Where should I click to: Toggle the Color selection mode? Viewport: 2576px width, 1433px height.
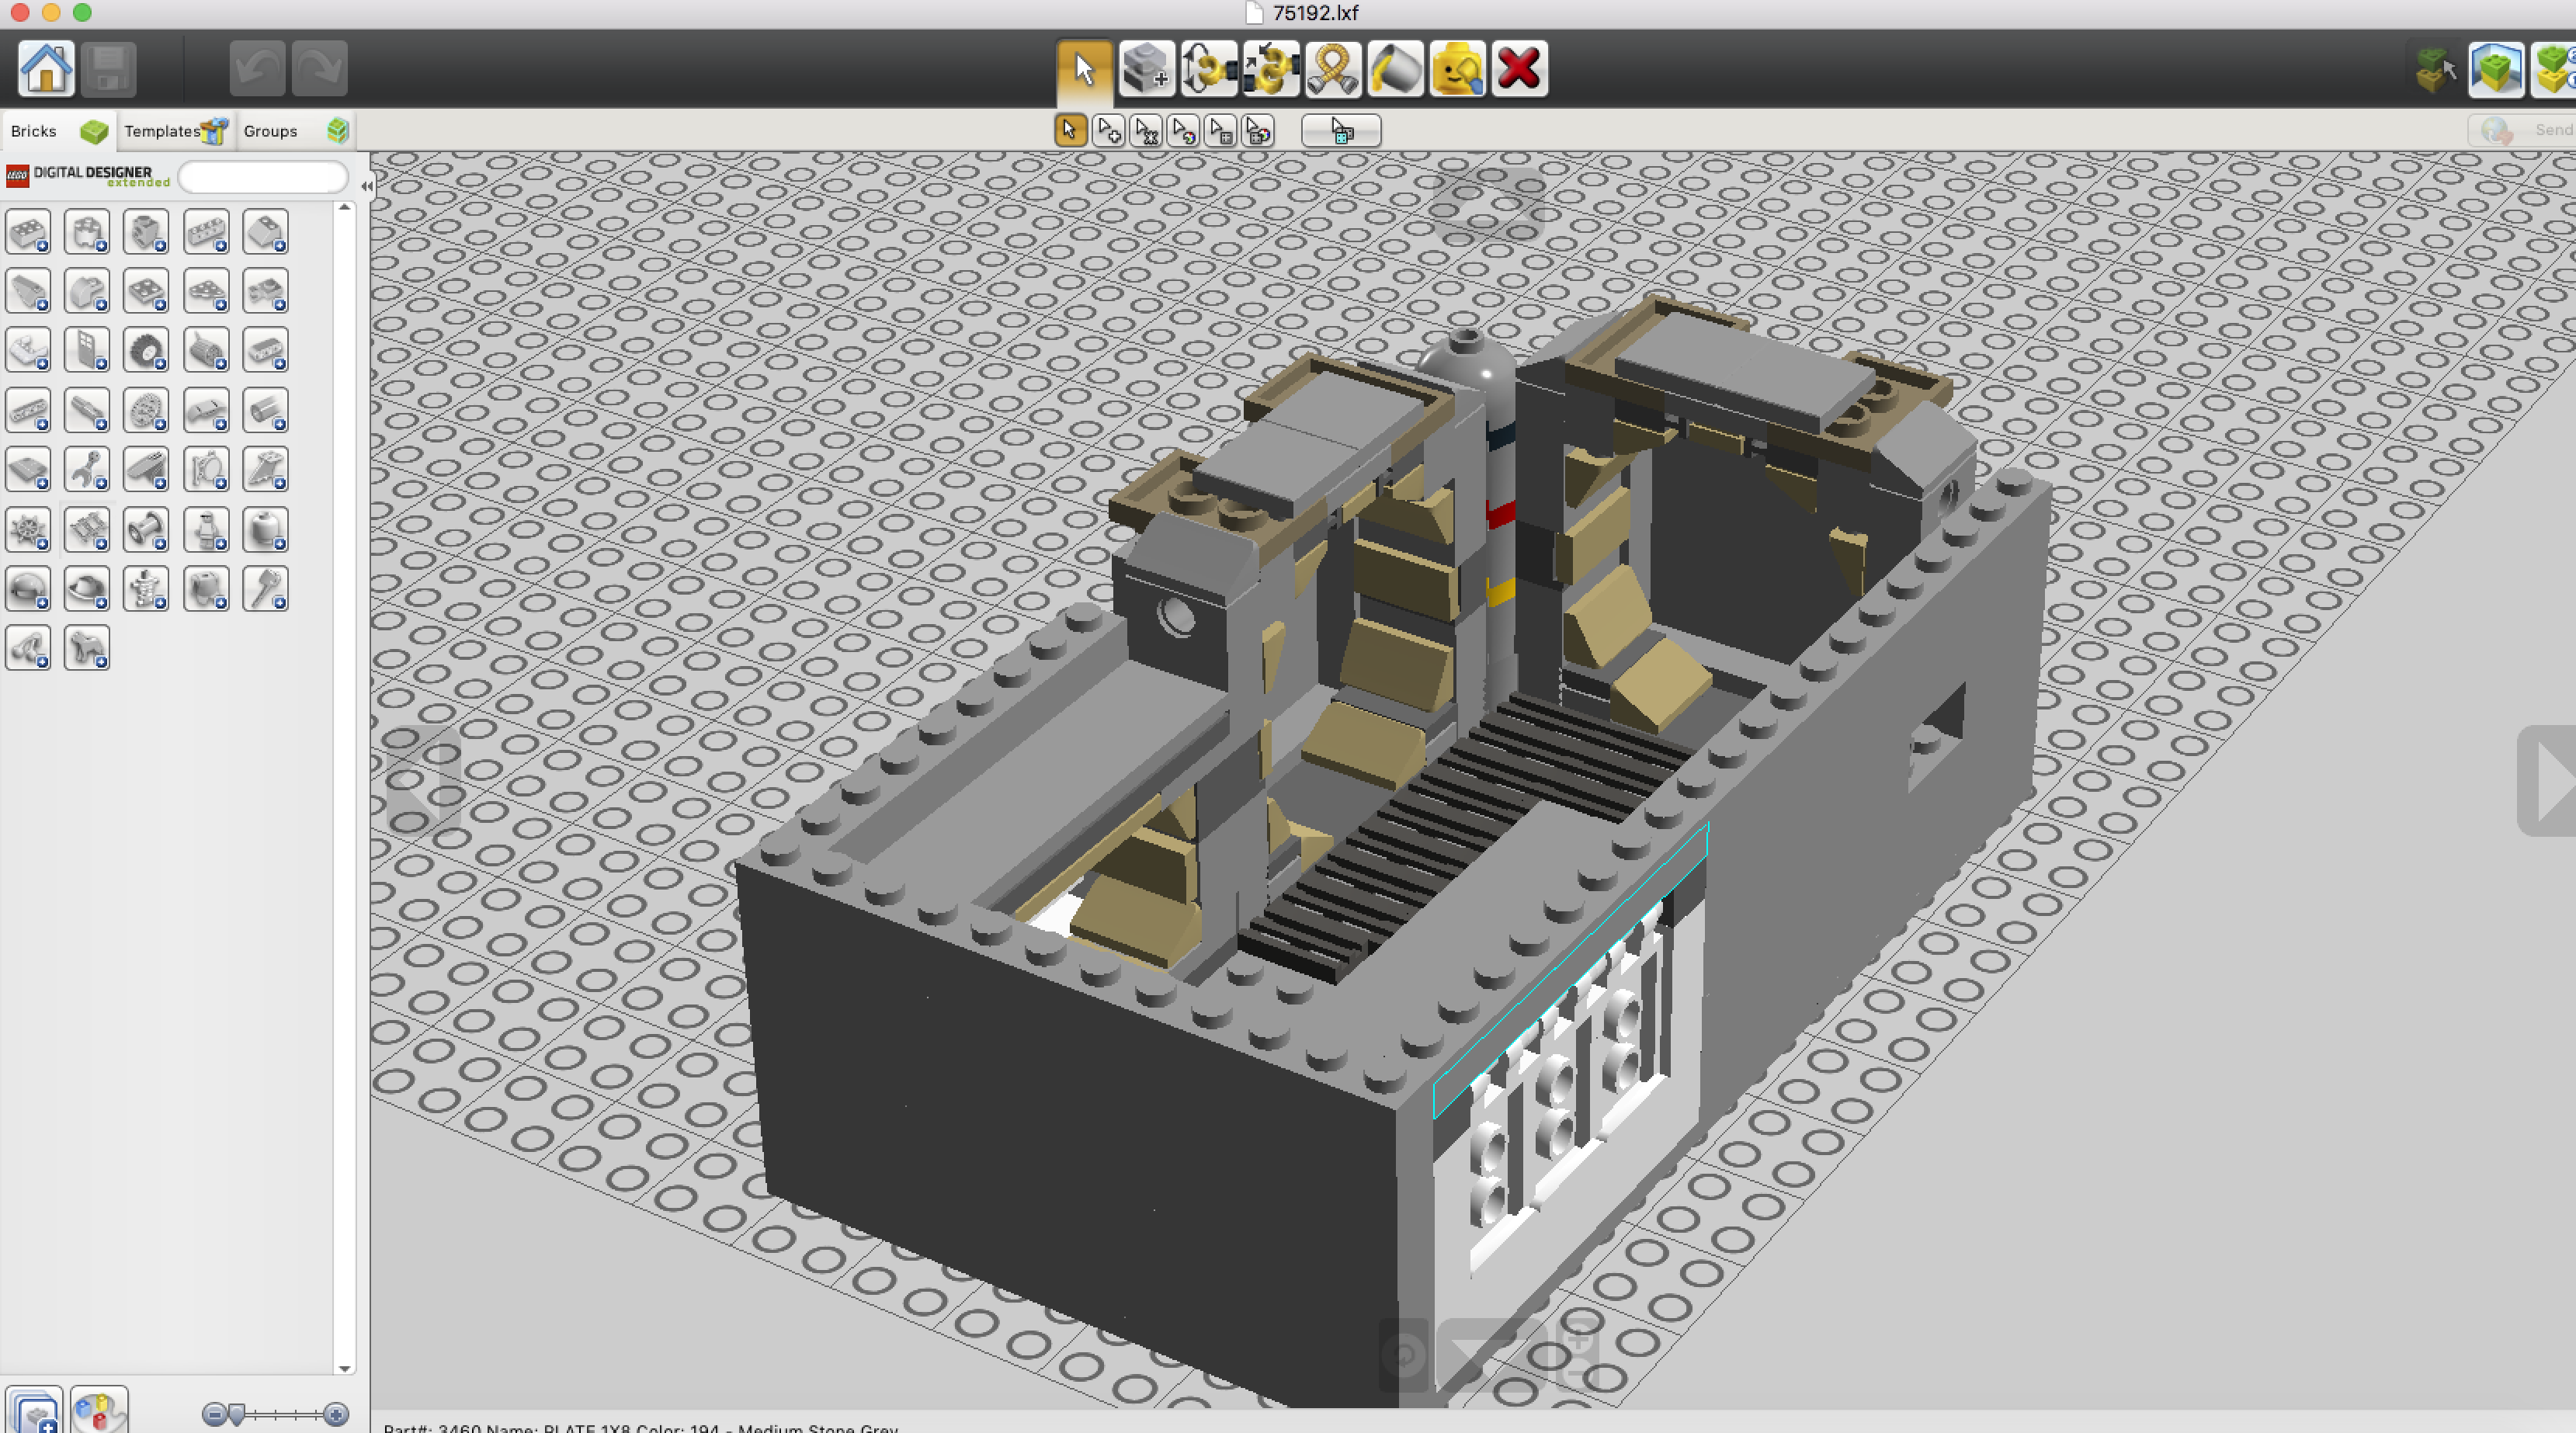[1183, 131]
